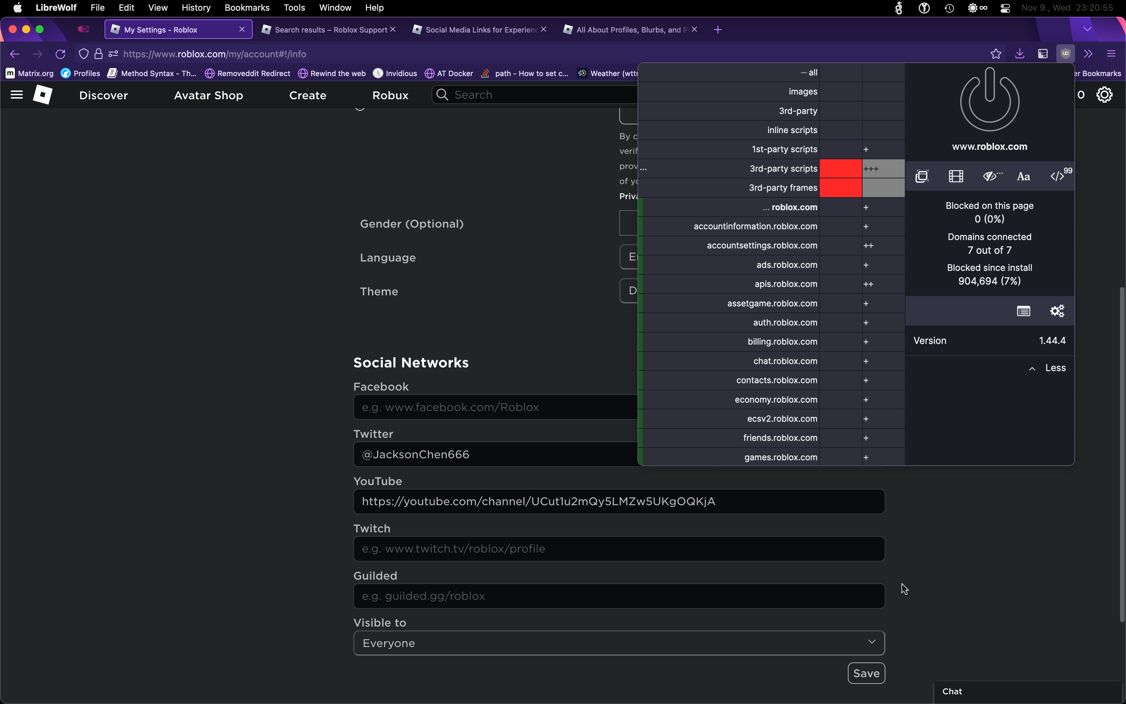Click the uBlock Origin power button
The width and height of the screenshot is (1126, 704).
[x=989, y=100]
